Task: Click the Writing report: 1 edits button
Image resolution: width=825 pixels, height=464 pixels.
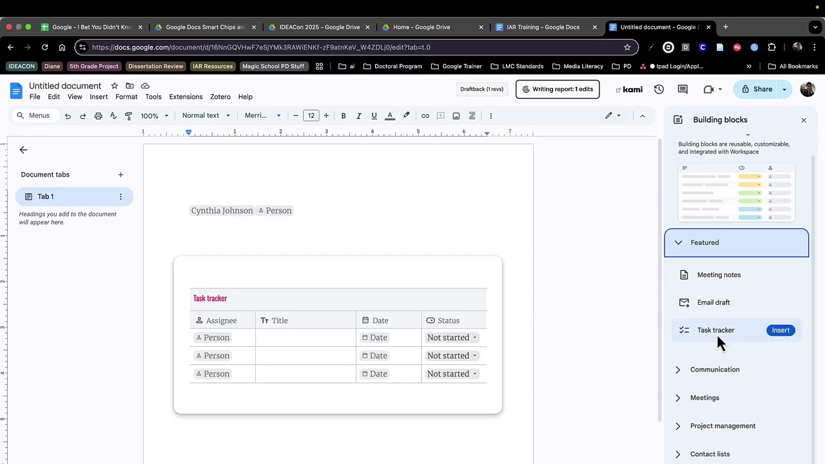Action: 558,89
